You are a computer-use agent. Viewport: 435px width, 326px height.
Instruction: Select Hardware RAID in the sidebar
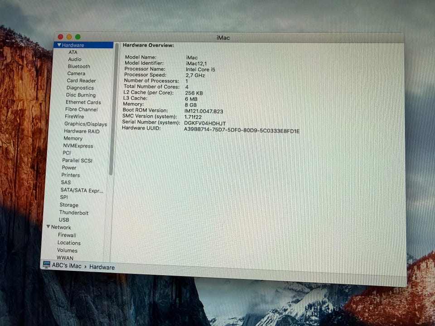click(82, 131)
